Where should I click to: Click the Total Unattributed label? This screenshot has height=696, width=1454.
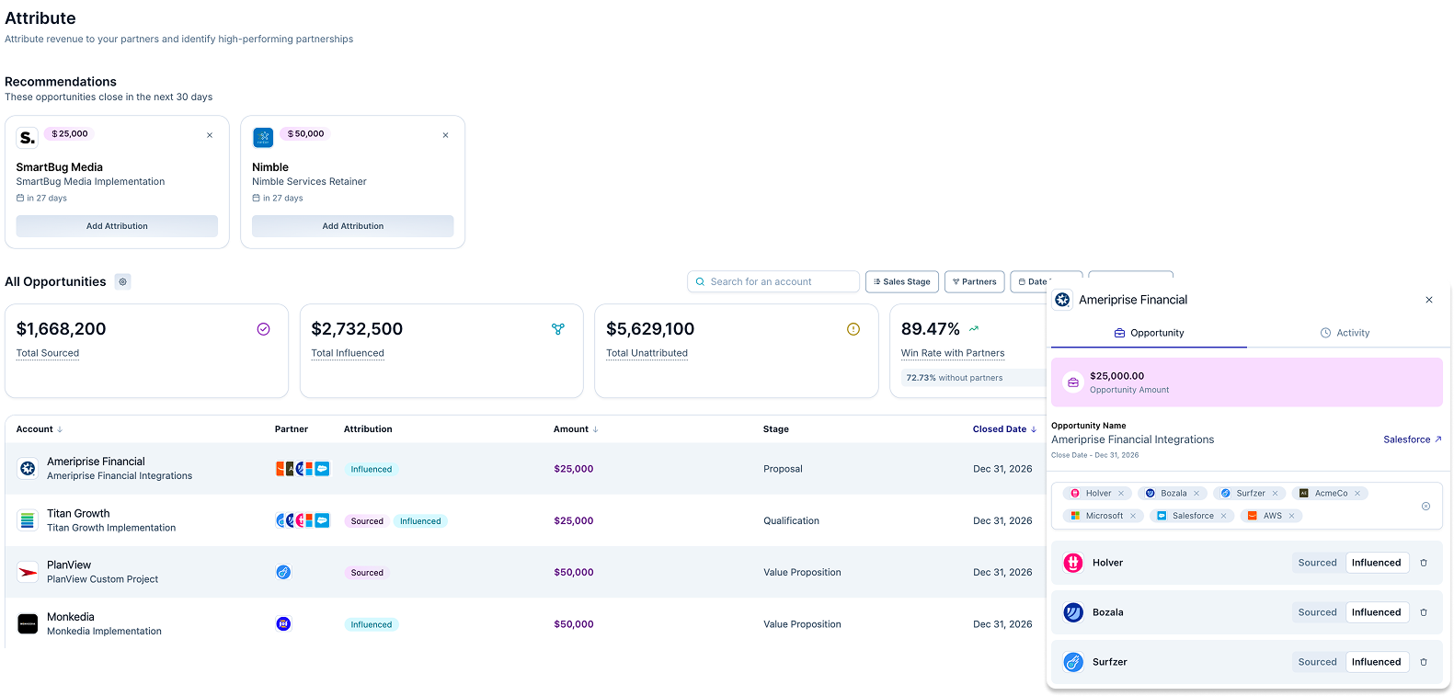[647, 353]
